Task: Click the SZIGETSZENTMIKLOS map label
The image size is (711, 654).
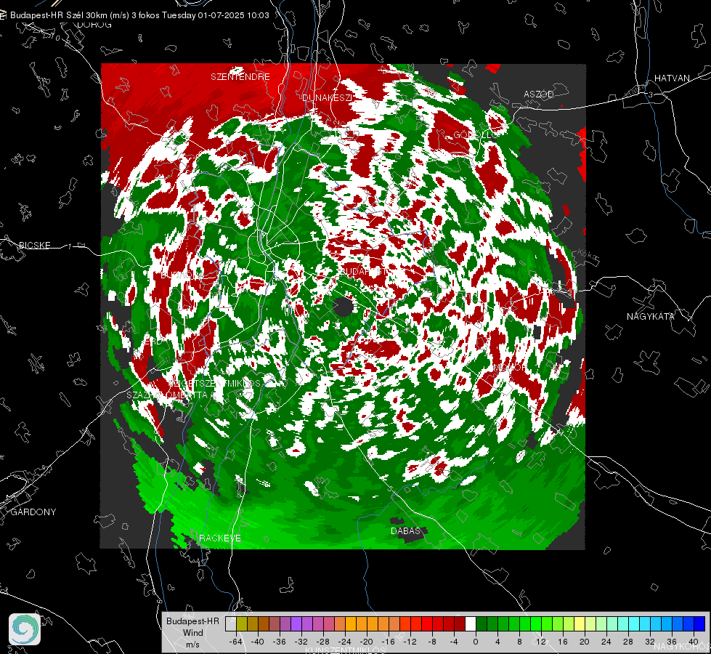Action: coord(214,383)
